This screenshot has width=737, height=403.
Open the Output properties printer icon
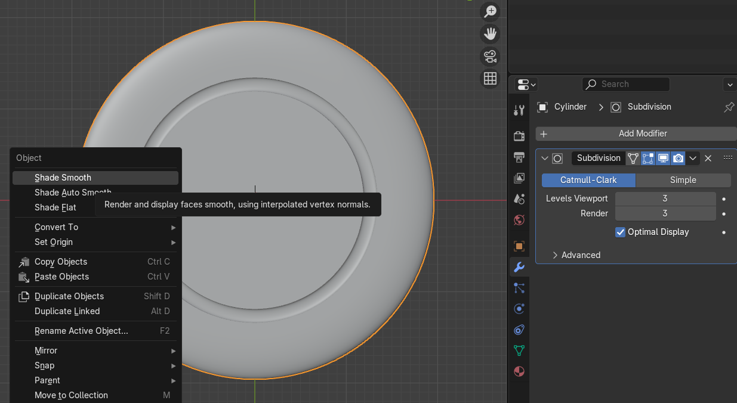coord(519,157)
